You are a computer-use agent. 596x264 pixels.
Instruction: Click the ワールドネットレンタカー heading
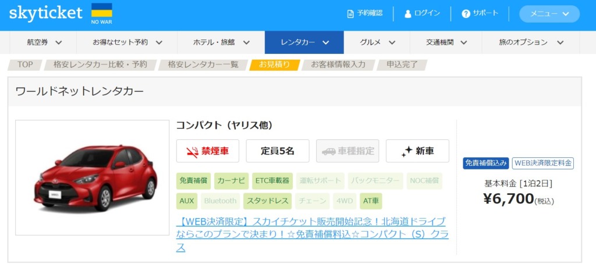(x=79, y=91)
